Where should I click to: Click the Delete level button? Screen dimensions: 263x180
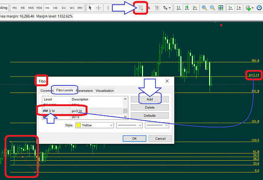[150, 107]
